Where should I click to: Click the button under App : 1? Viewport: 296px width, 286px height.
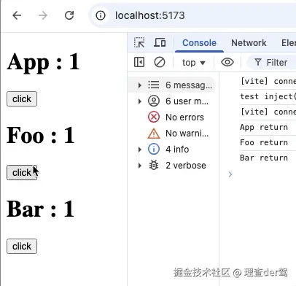click(x=22, y=99)
